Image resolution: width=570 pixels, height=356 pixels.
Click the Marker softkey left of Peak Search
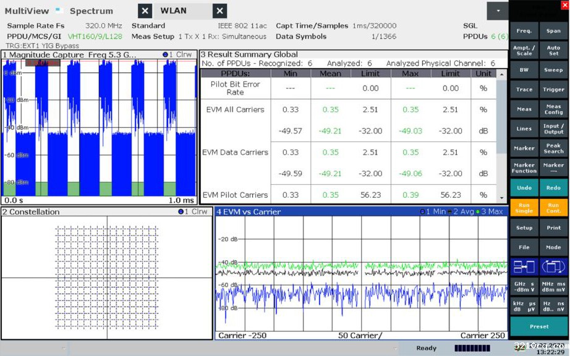(524, 148)
